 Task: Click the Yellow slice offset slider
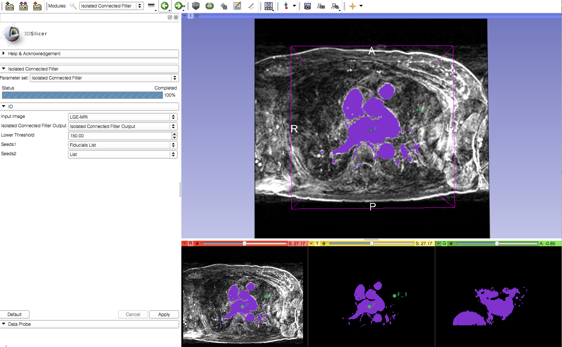(371, 243)
